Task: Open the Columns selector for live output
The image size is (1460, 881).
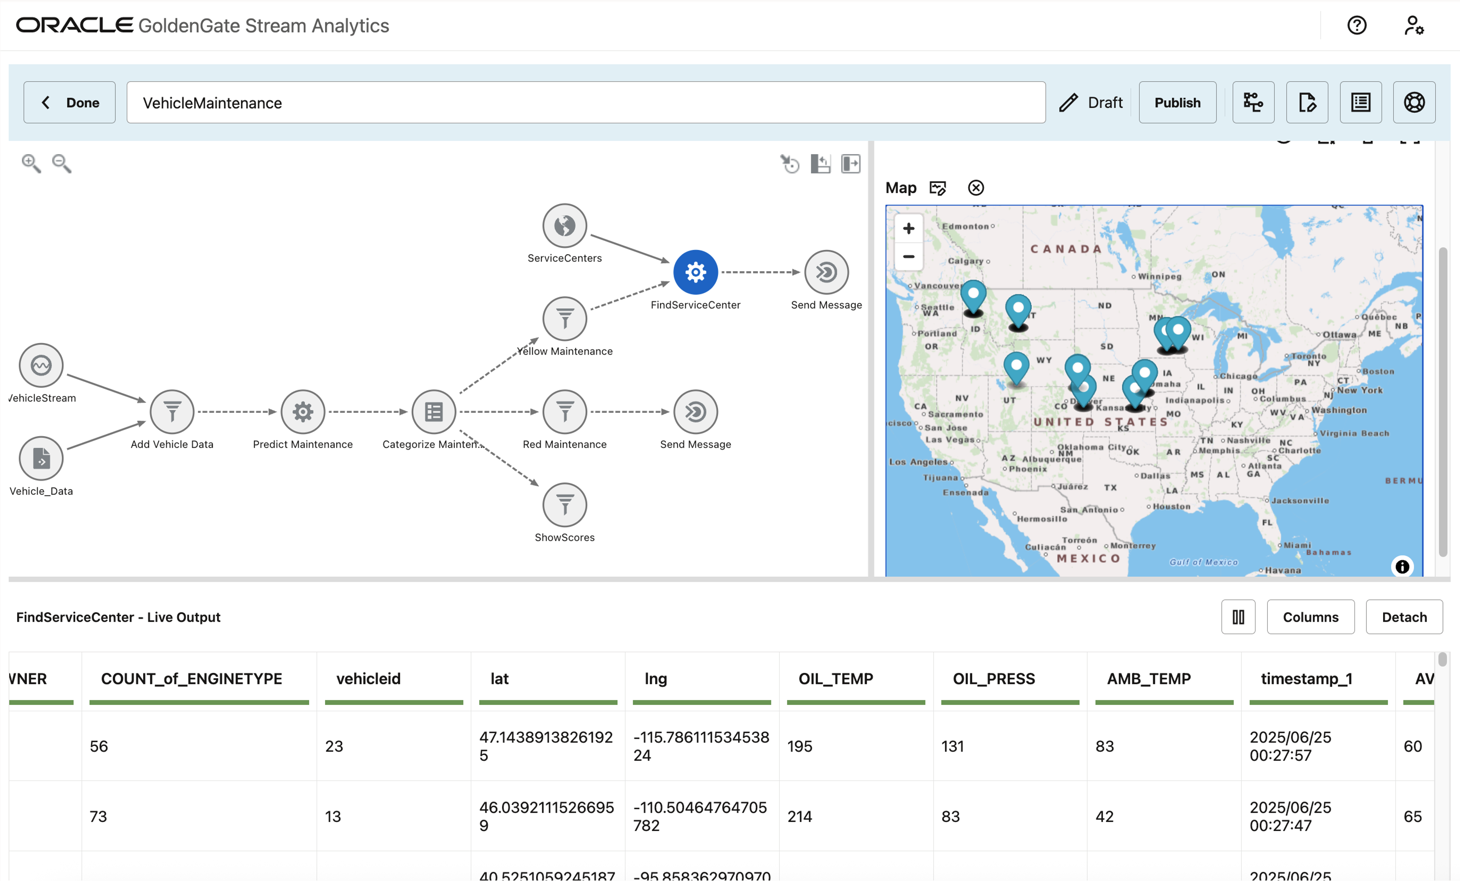Action: [x=1310, y=617]
